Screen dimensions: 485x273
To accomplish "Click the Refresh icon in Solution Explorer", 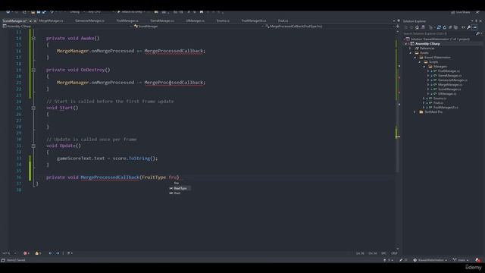I will (445, 27).
